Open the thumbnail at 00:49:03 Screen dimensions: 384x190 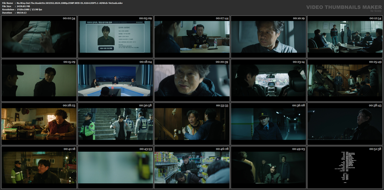(268, 167)
